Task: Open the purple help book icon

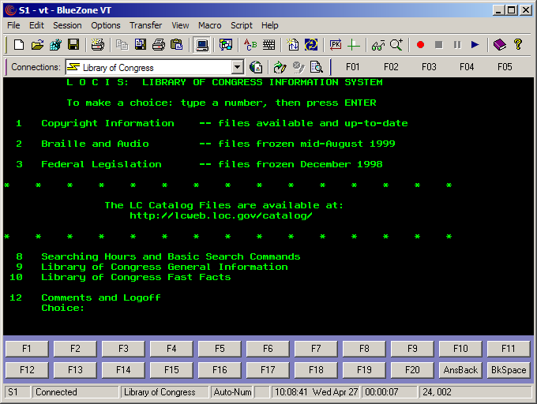Action: click(499, 45)
